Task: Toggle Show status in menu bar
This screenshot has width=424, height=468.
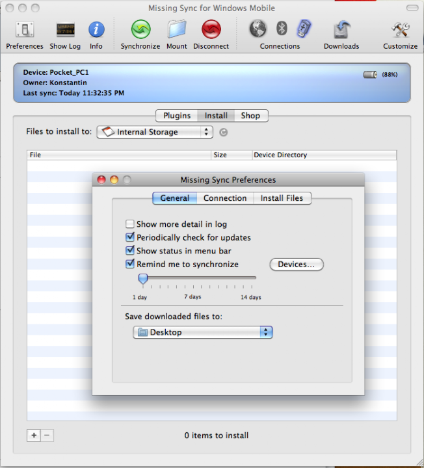Action: pos(130,250)
